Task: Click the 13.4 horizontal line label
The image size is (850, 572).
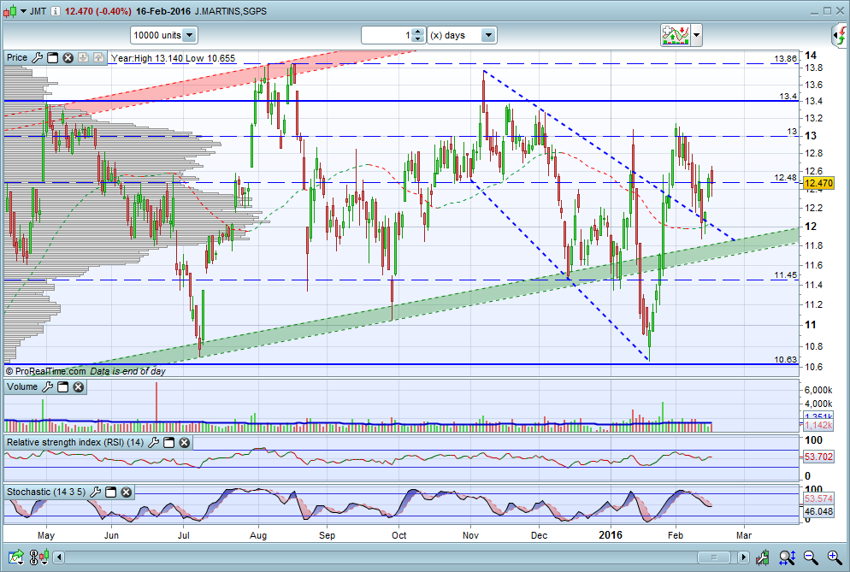Action: pos(788,97)
